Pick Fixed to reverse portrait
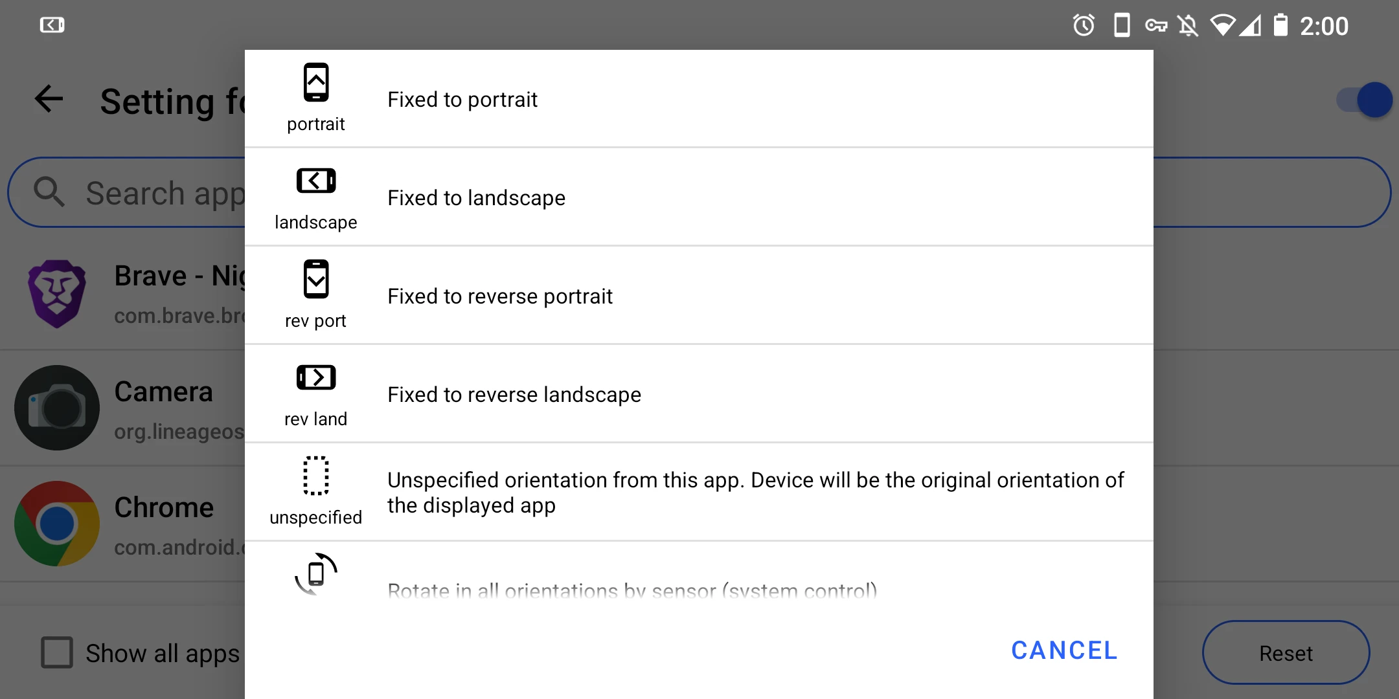The height and width of the screenshot is (699, 1399). (x=499, y=296)
